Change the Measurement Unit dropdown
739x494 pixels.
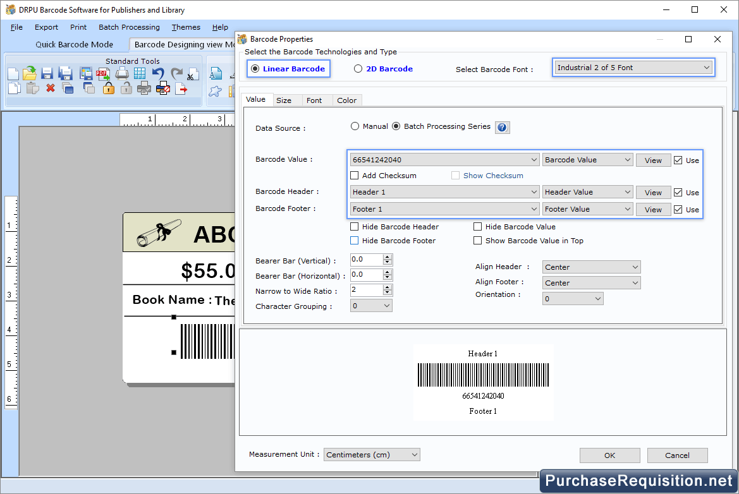click(x=371, y=454)
